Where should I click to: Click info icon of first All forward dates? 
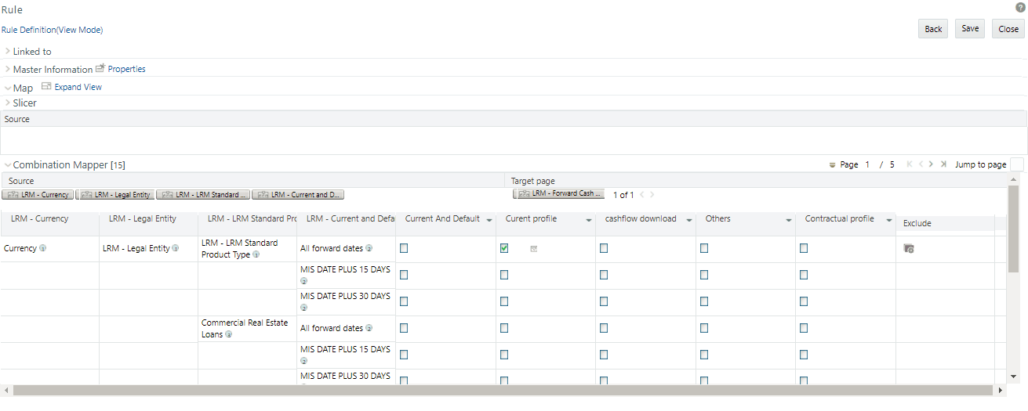(369, 248)
